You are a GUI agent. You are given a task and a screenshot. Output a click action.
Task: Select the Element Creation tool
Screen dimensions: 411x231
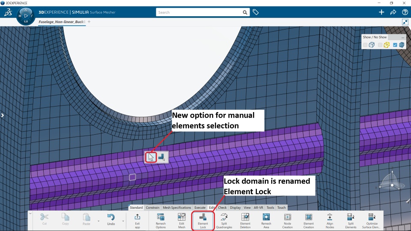click(309, 217)
